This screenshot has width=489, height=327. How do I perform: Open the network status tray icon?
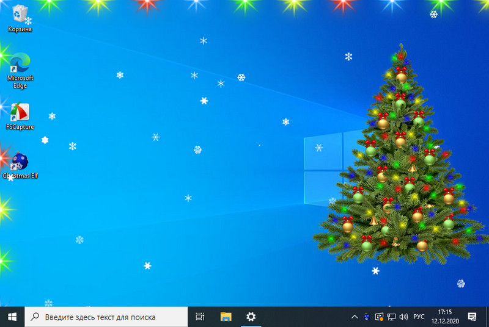[x=391, y=317]
